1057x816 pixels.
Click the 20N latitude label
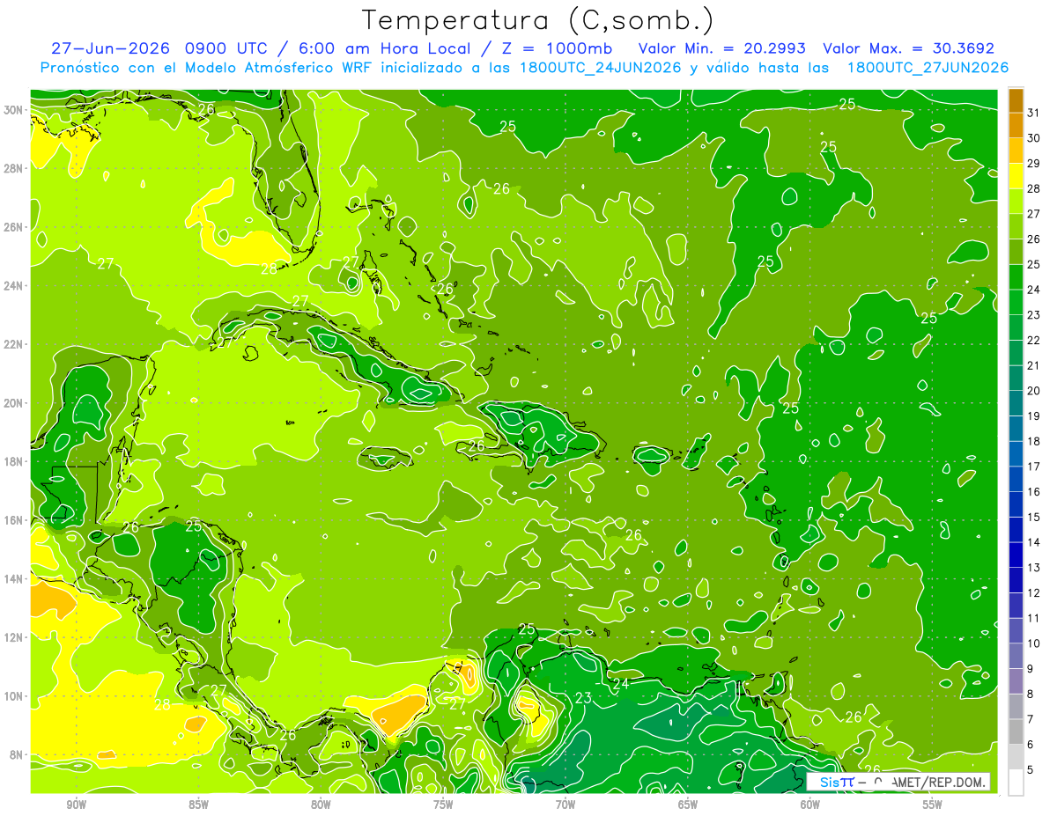[x=15, y=403]
